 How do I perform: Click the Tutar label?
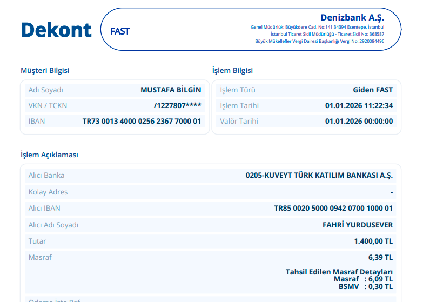(37, 241)
